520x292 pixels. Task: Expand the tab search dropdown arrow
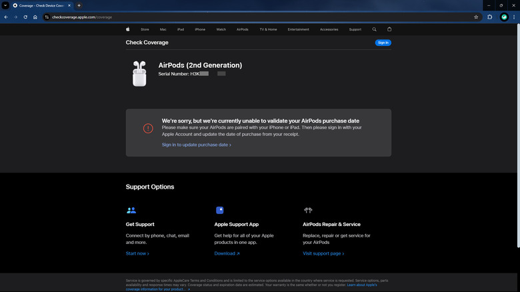(x=5, y=5)
